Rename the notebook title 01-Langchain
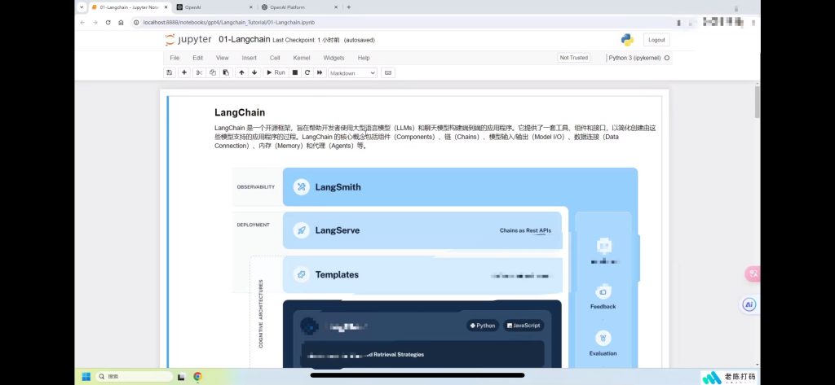Screen dimensions: 835x385 click(x=244, y=40)
